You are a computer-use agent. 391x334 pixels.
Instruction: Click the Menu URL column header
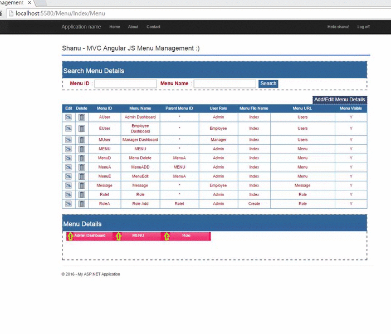(x=302, y=109)
